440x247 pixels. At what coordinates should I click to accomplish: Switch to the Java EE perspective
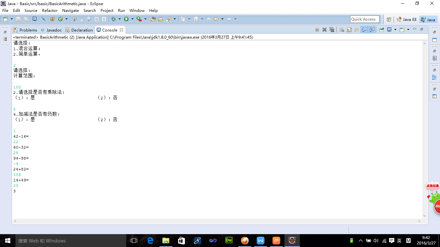click(407, 19)
